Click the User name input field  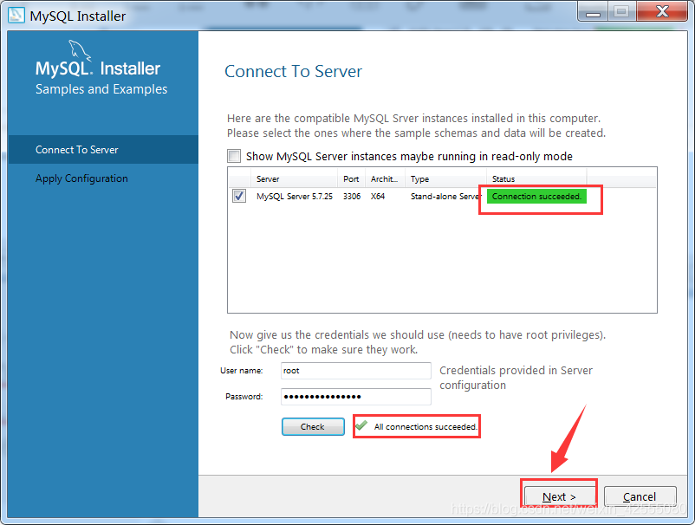[356, 371]
